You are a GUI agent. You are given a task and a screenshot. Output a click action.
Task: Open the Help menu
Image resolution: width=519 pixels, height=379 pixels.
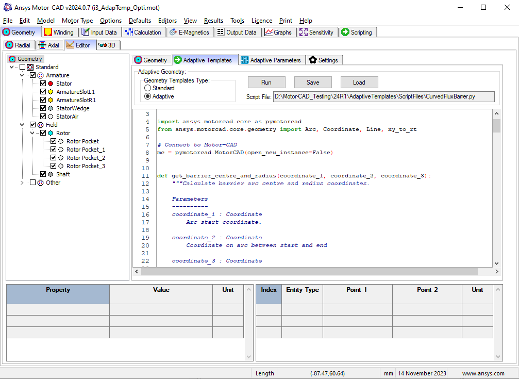click(306, 21)
